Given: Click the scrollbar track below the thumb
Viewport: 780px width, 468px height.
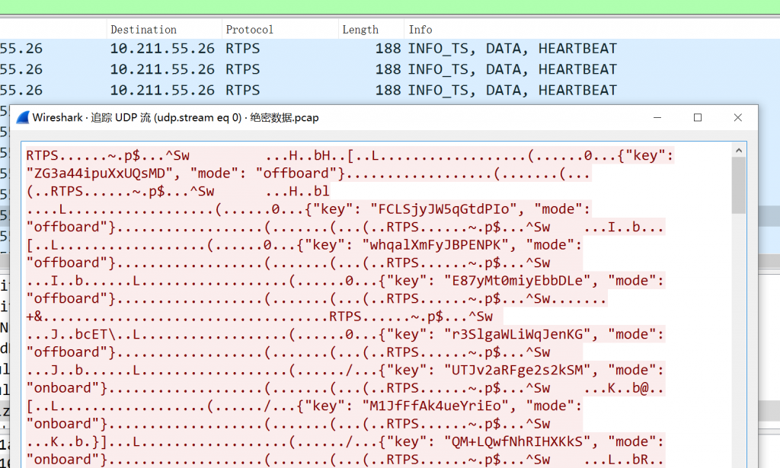Looking at the screenshot, I should [x=738, y=342].
